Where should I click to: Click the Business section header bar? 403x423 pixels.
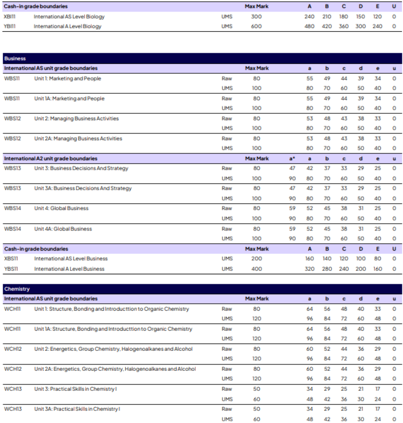click(202, 59)
